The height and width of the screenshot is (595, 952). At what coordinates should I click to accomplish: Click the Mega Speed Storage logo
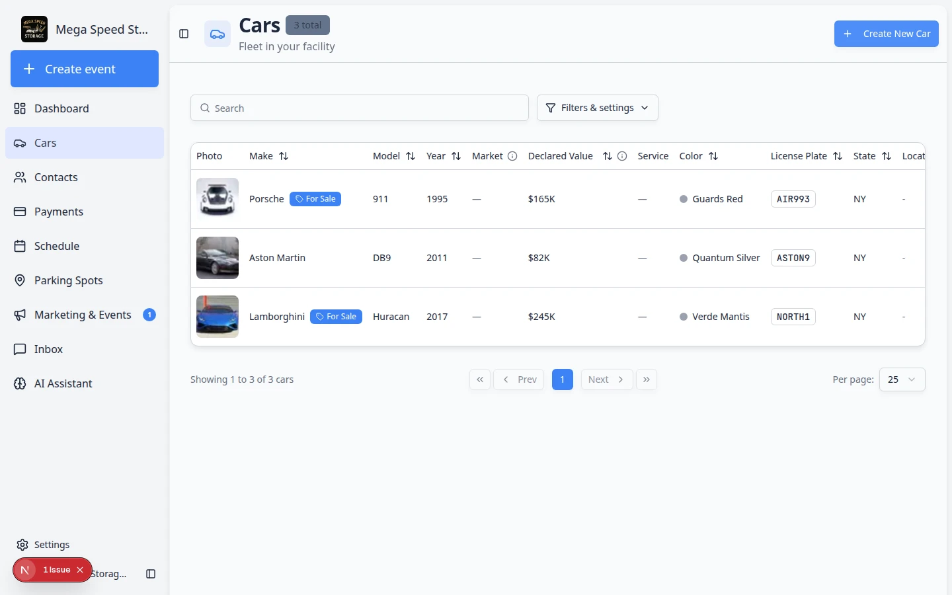point(34,29)
